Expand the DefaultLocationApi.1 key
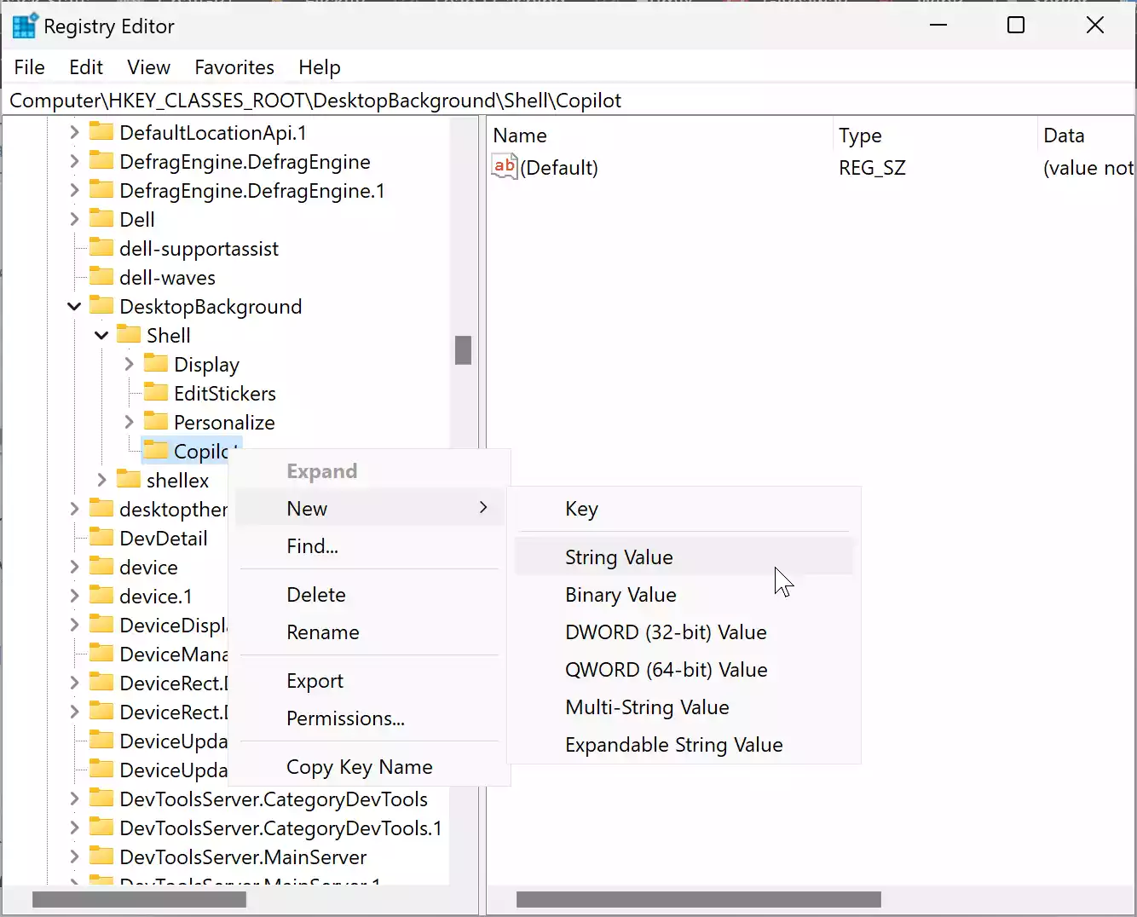 click(74, 132)
